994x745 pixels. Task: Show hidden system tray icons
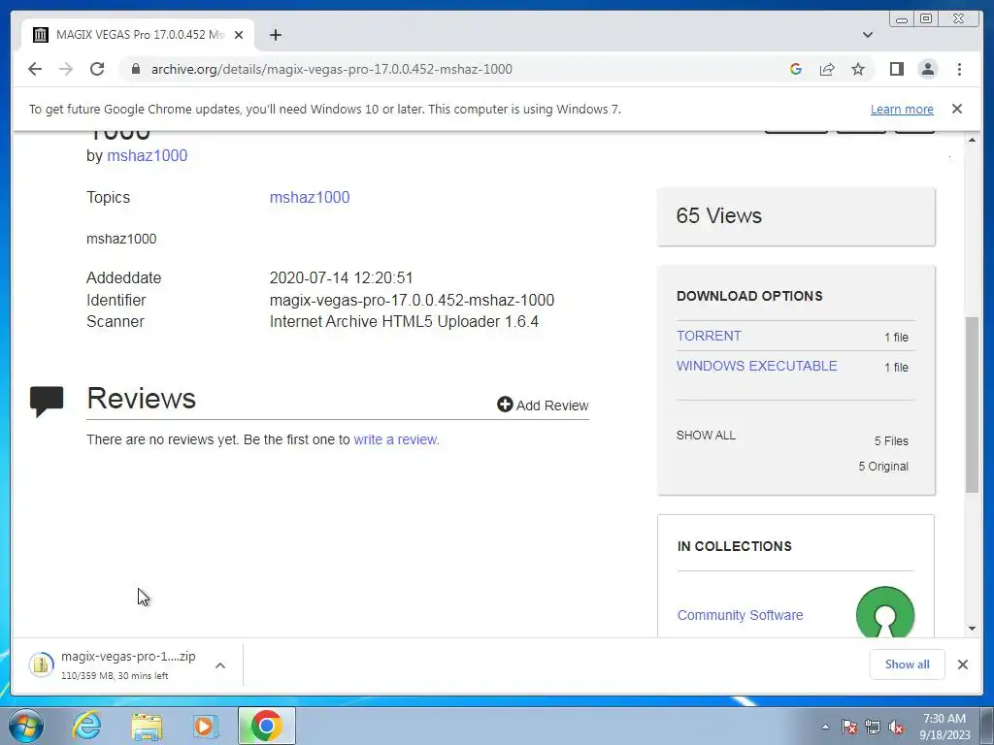pos(825,727)
